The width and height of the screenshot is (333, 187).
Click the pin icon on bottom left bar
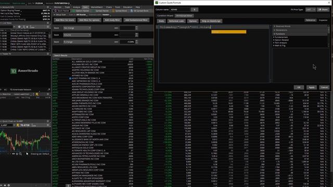tap(5, 185)
